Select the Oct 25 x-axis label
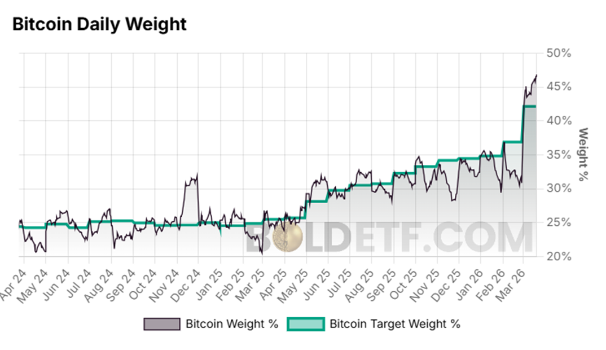Image resolution: width=606 pixels, height=350 pixels. (x=406, y=279)
